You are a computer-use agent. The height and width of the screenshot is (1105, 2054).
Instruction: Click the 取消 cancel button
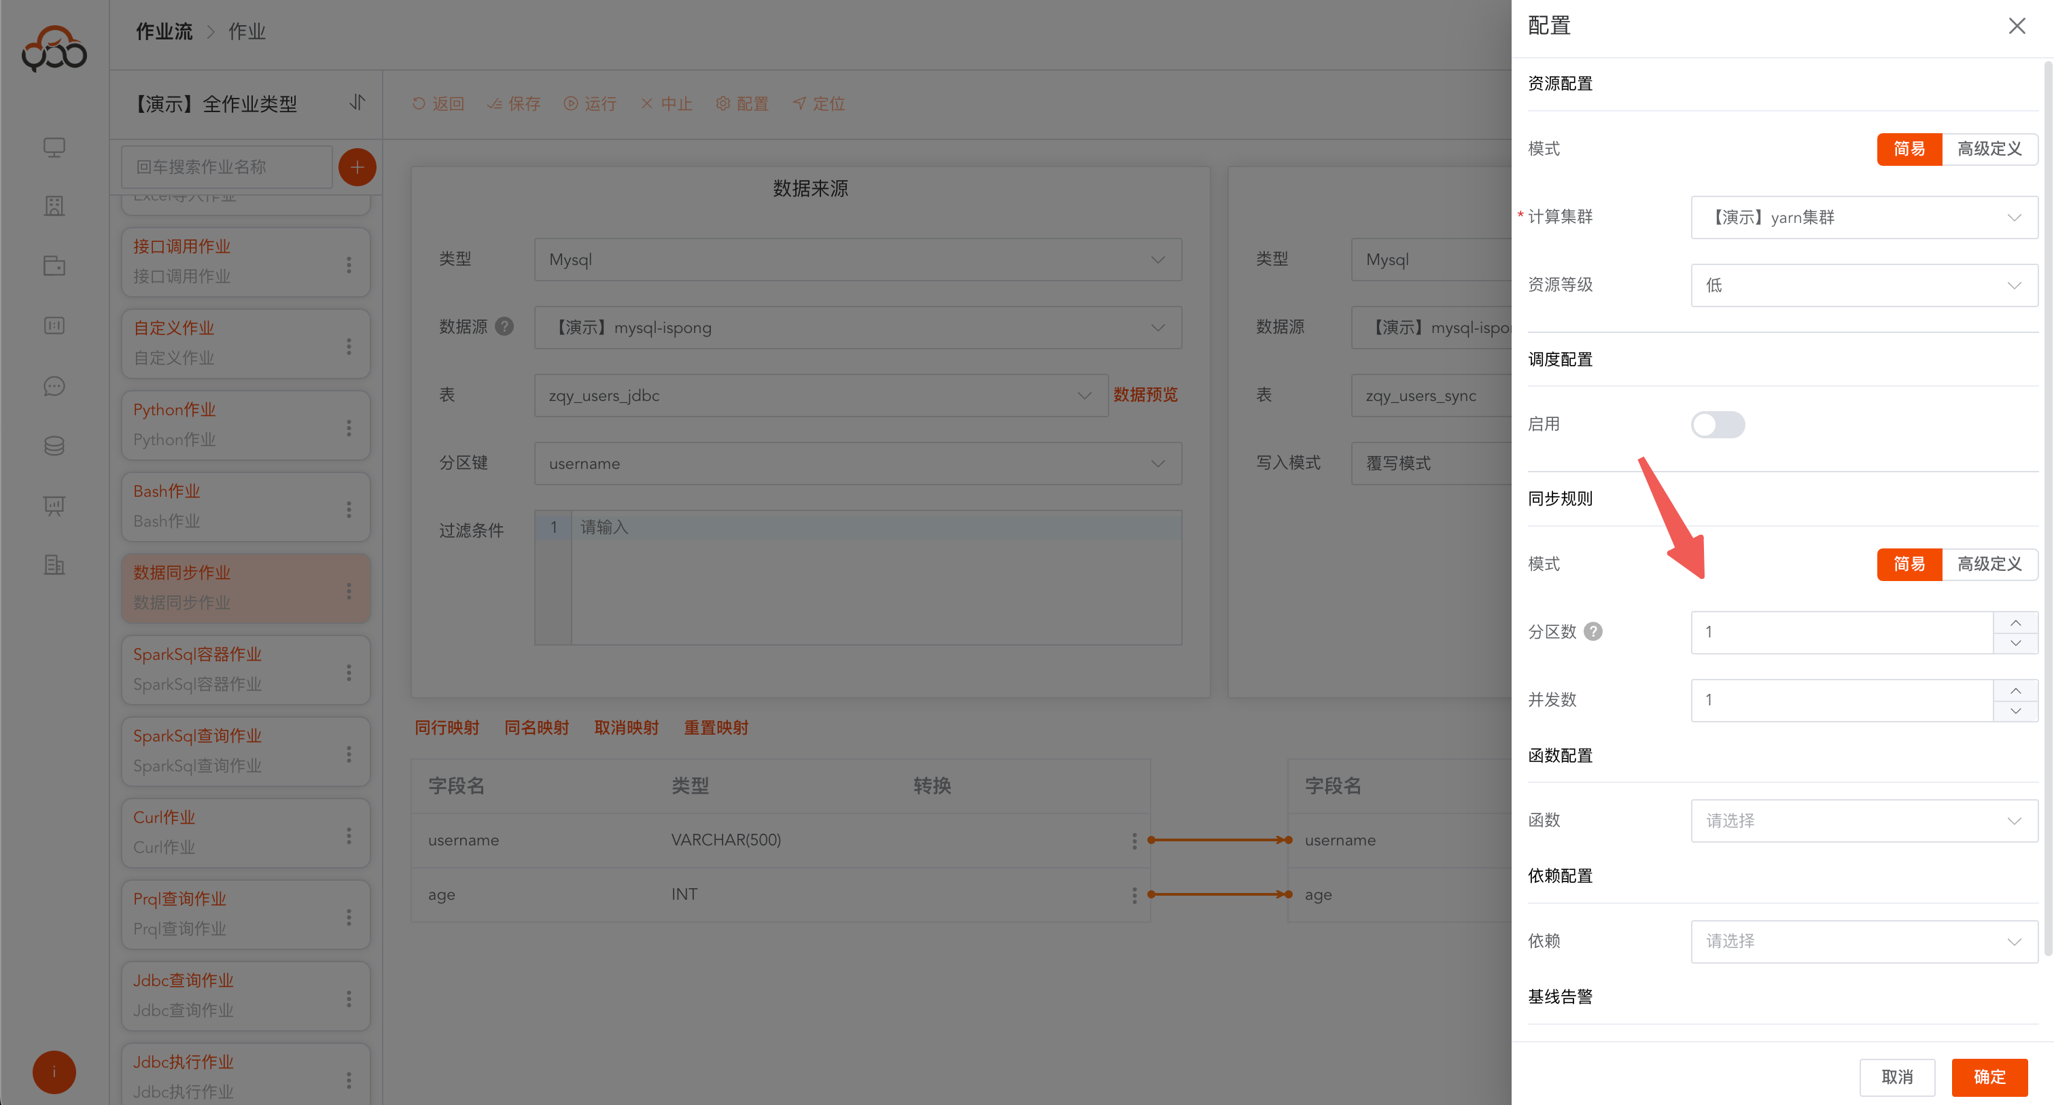[1896, 1077]
